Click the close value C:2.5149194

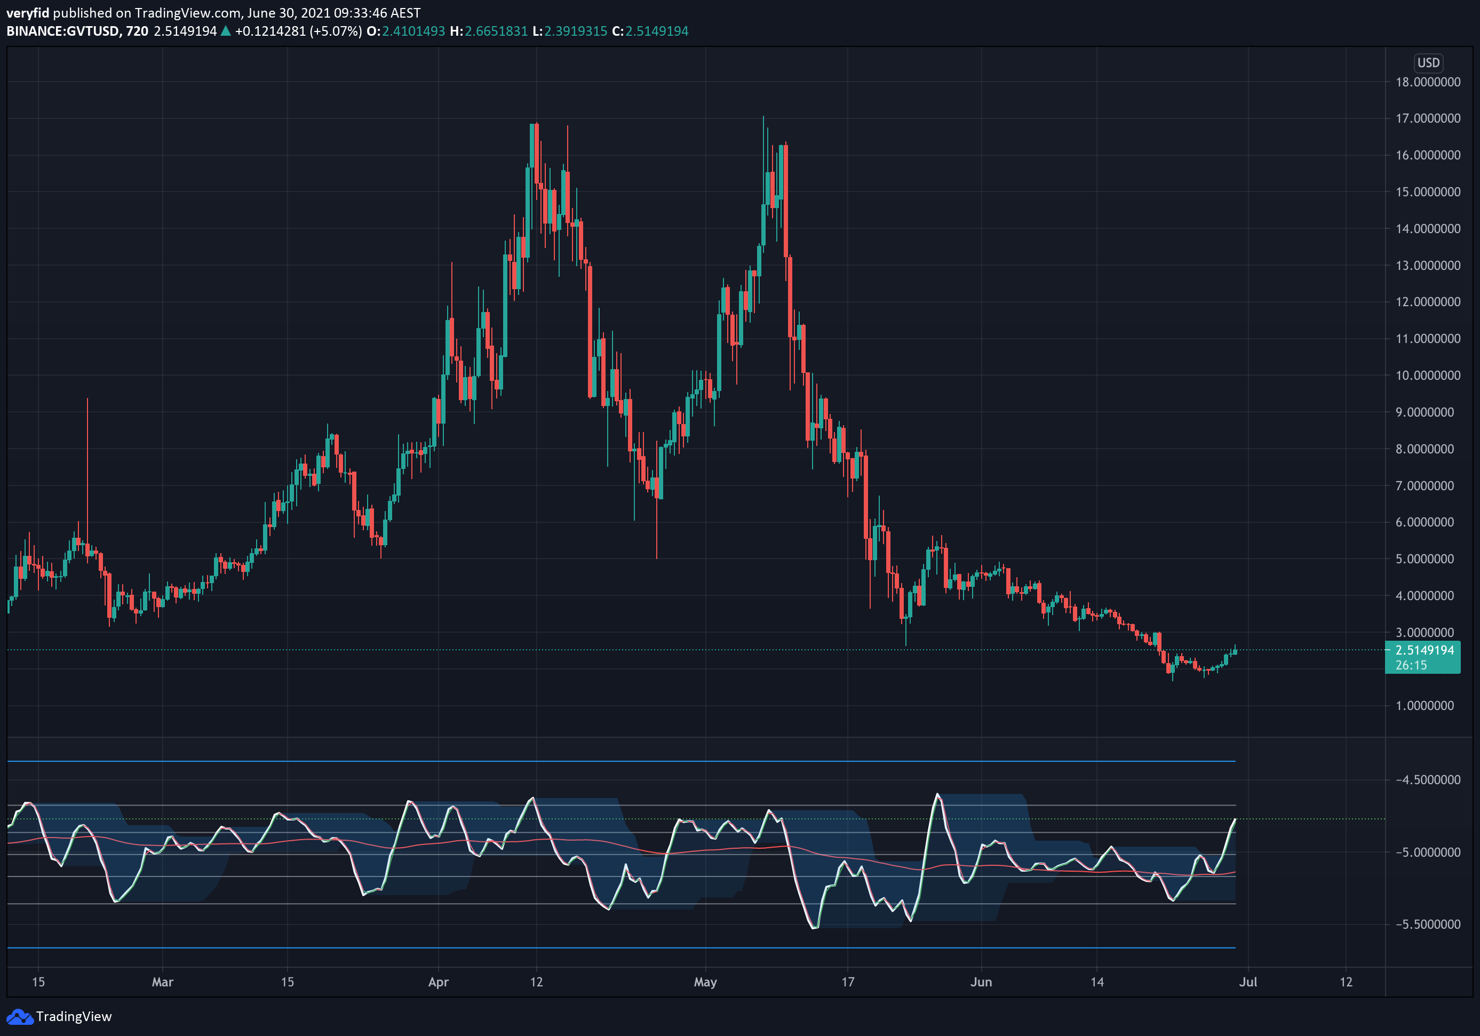click(x=650, y=31)
